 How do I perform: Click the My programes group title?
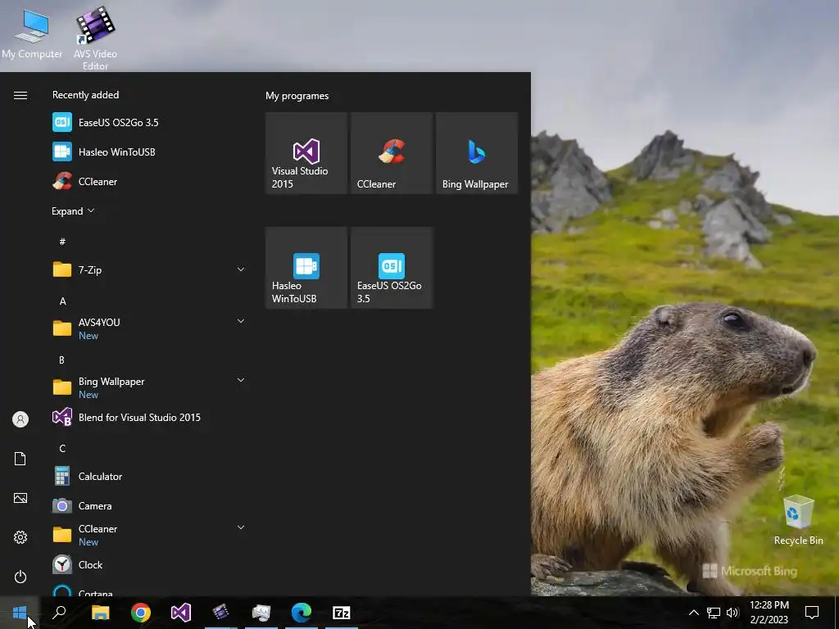point(297,96)
